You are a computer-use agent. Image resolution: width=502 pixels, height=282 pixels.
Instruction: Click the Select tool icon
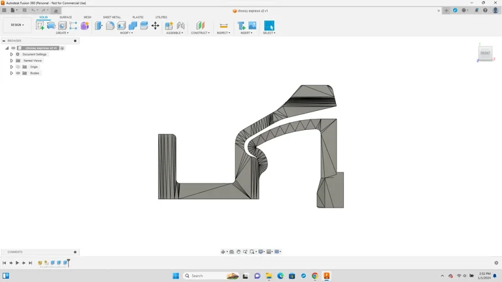coord(269,25)
